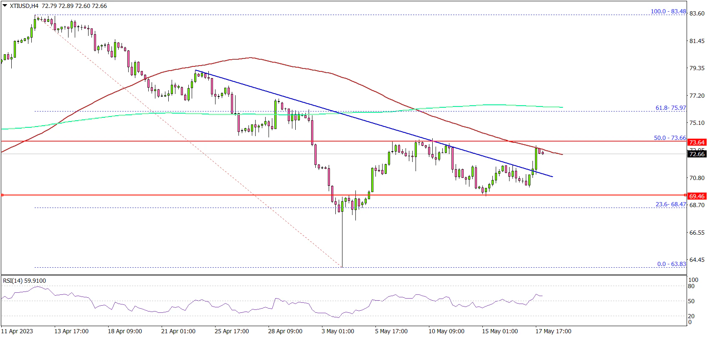Click the 0.0 - 63.83 Fibonacci label

click(671, 264)
